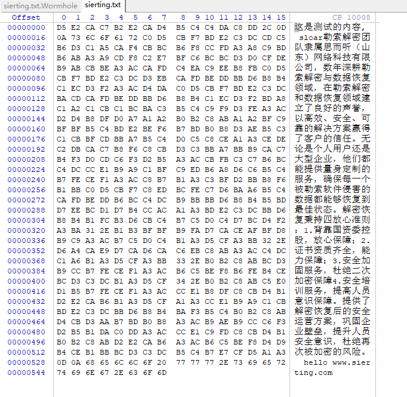Select offset row 00000256

point(26,190)
